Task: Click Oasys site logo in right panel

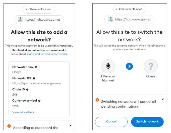Action: [x=110, y=19]
